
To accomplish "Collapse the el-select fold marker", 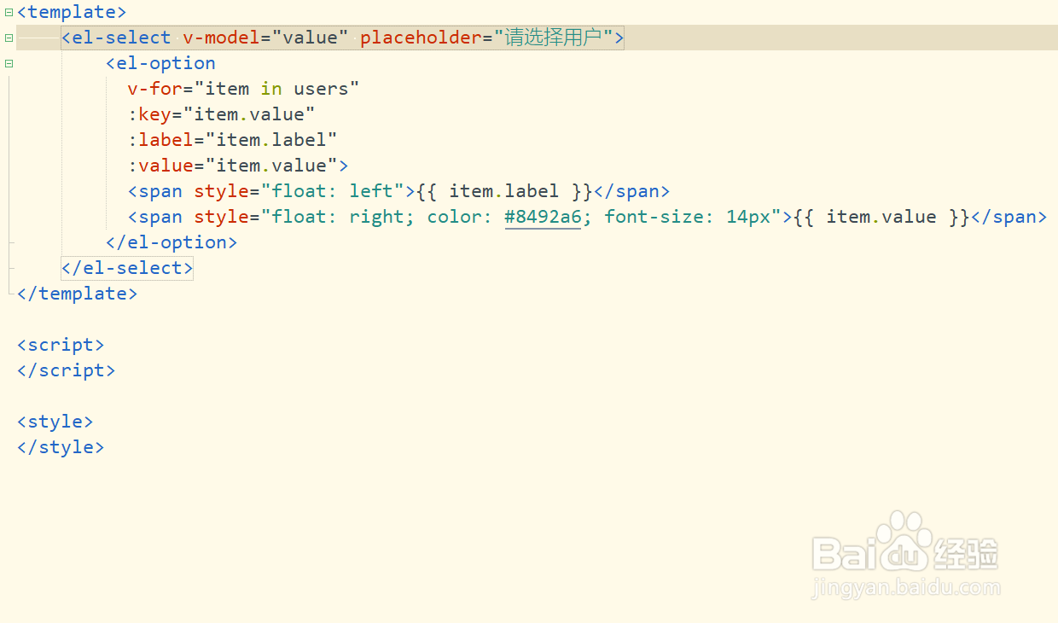I will click(x=9, y=38).
